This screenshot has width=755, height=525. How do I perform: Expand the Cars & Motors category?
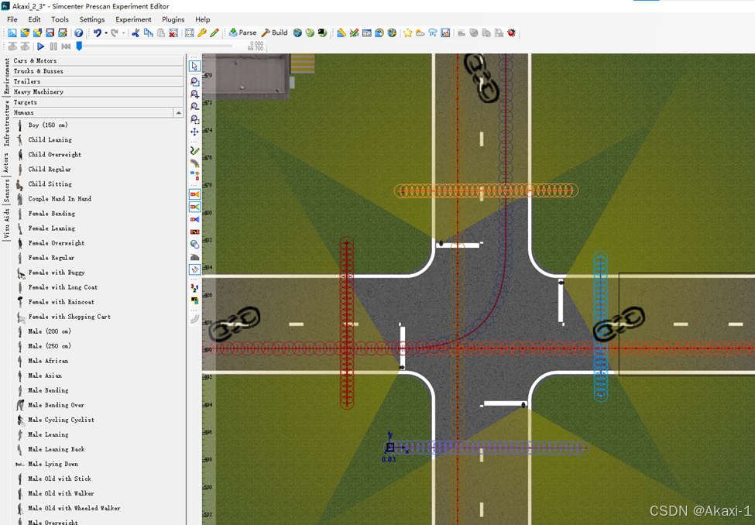[x=98, y=60]
